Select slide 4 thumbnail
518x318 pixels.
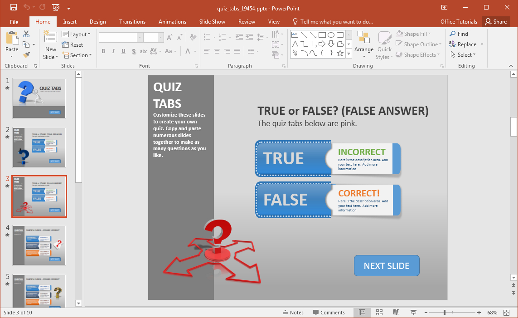(39, 245)
